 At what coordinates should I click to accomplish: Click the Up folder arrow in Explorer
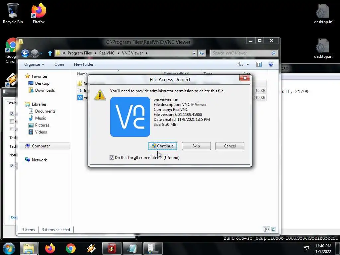50,53
